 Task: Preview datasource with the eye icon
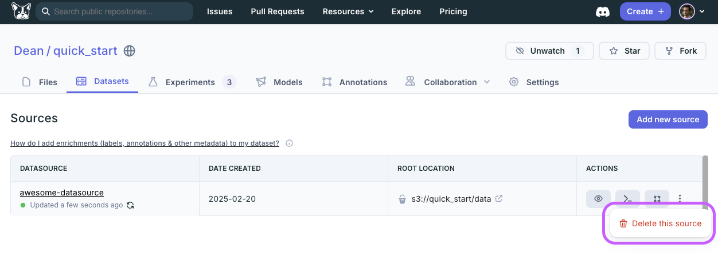[598, 199]
